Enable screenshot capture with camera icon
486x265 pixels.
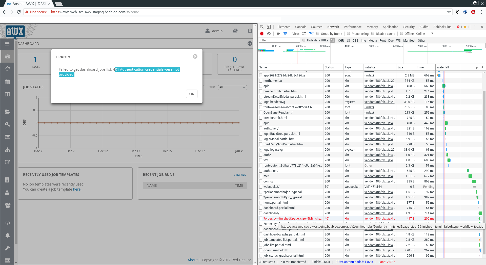click(278, 34)
